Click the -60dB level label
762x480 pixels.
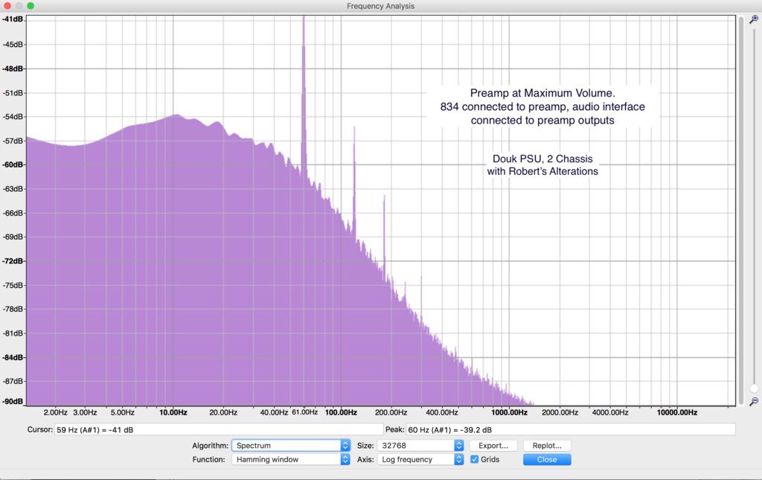pos(13,164)
